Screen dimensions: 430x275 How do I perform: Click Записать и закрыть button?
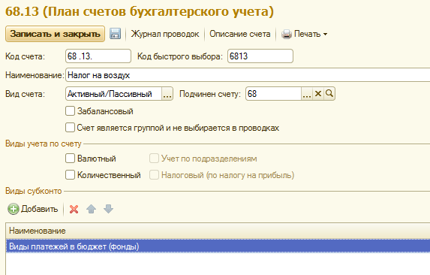click(x=55, y=34)
